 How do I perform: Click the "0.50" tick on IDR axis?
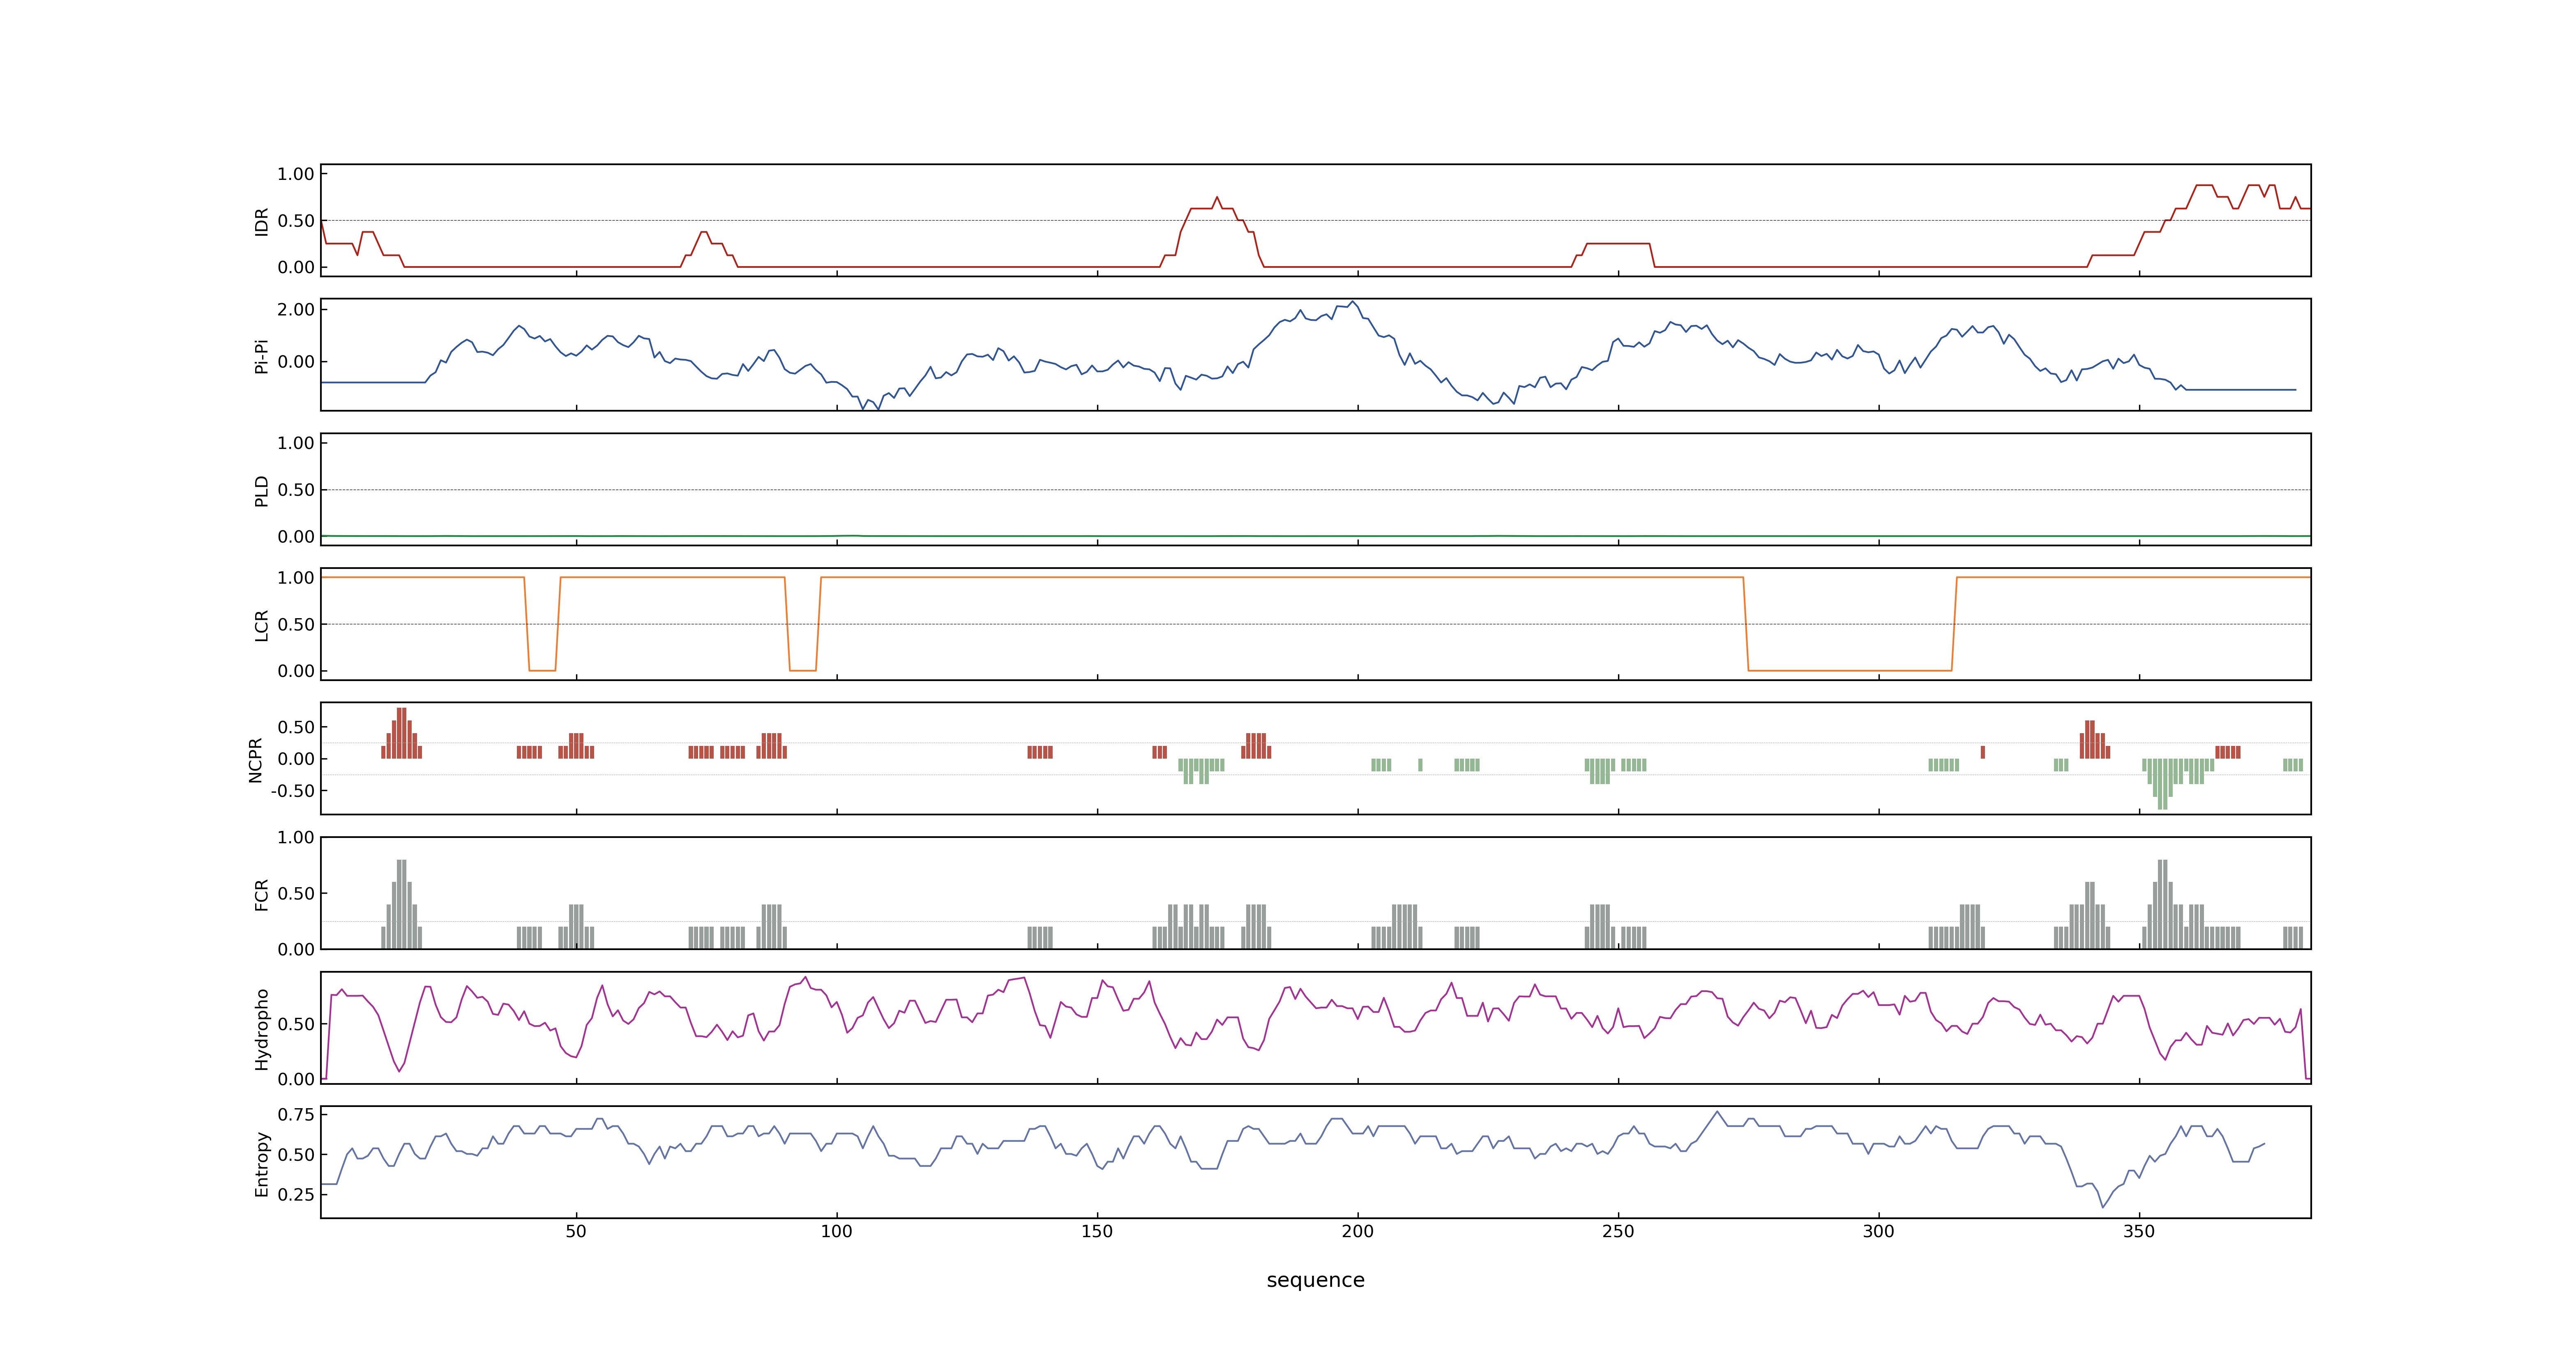tap(296, 221)
